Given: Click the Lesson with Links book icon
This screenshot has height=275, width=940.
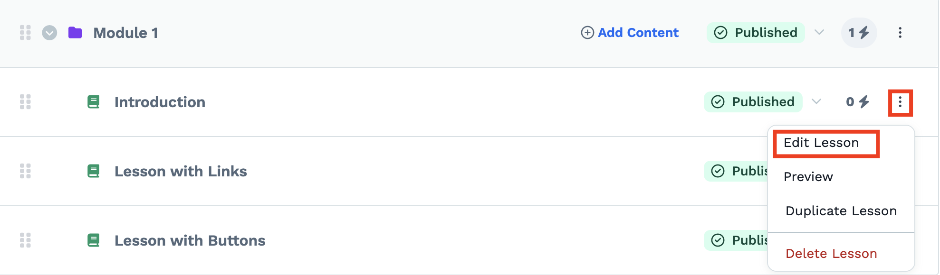Looking at the screenshot, I should pos(94,171).
